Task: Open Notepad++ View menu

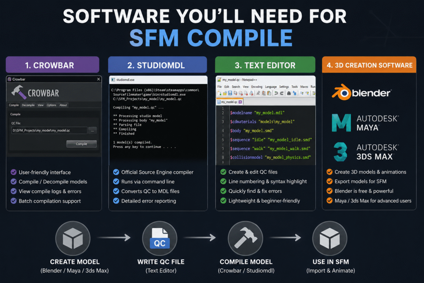Action: [x=246, y=87]
